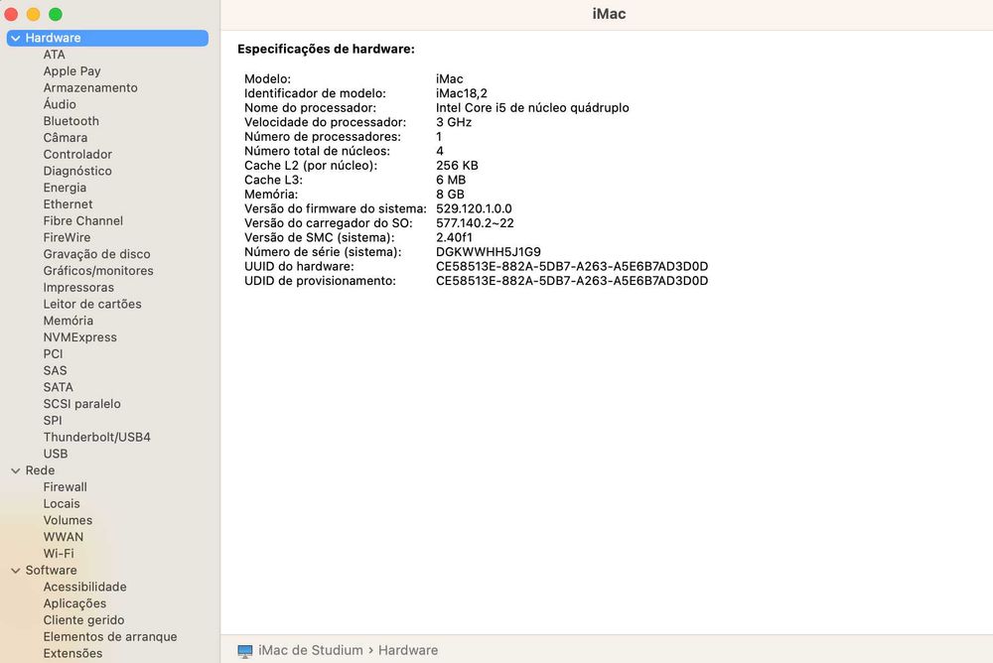Click the Especificações de hardware heading
This screenshot has width=993, height=663.
pos(326,50)
